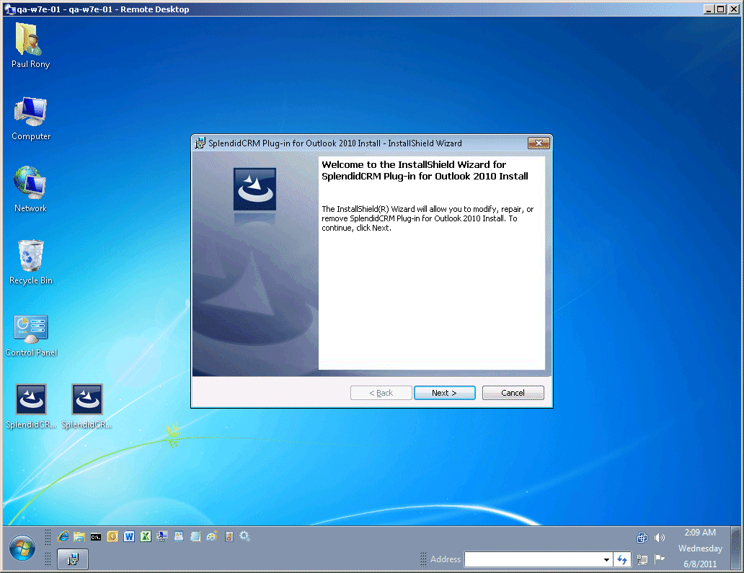Screen dimensions: 744x573
Task: Close the InstallShield Wizard dialog window
Action: (539, 143)
